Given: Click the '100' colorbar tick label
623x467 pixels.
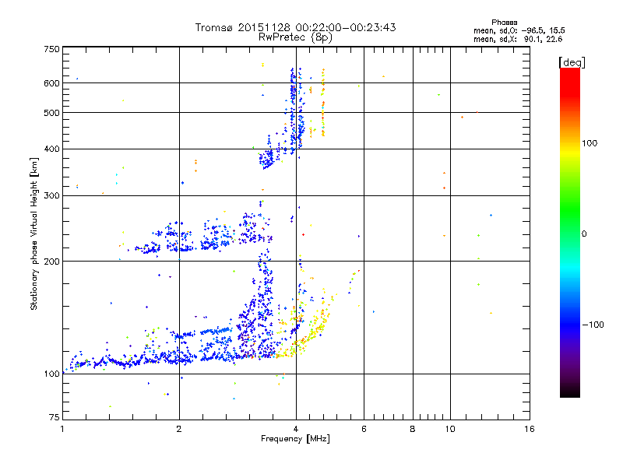Looking at the screenshot, I should point(590,143).
